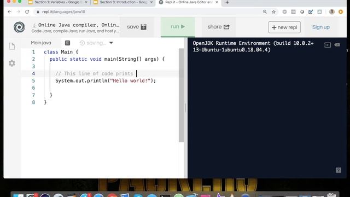Click the comment line 'This line of code prints'
Screen dimensions: 350x197
(94, 73)
